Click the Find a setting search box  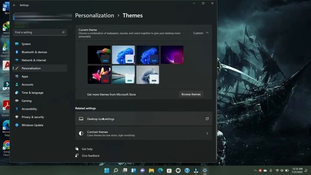click(x=40, y=32)
